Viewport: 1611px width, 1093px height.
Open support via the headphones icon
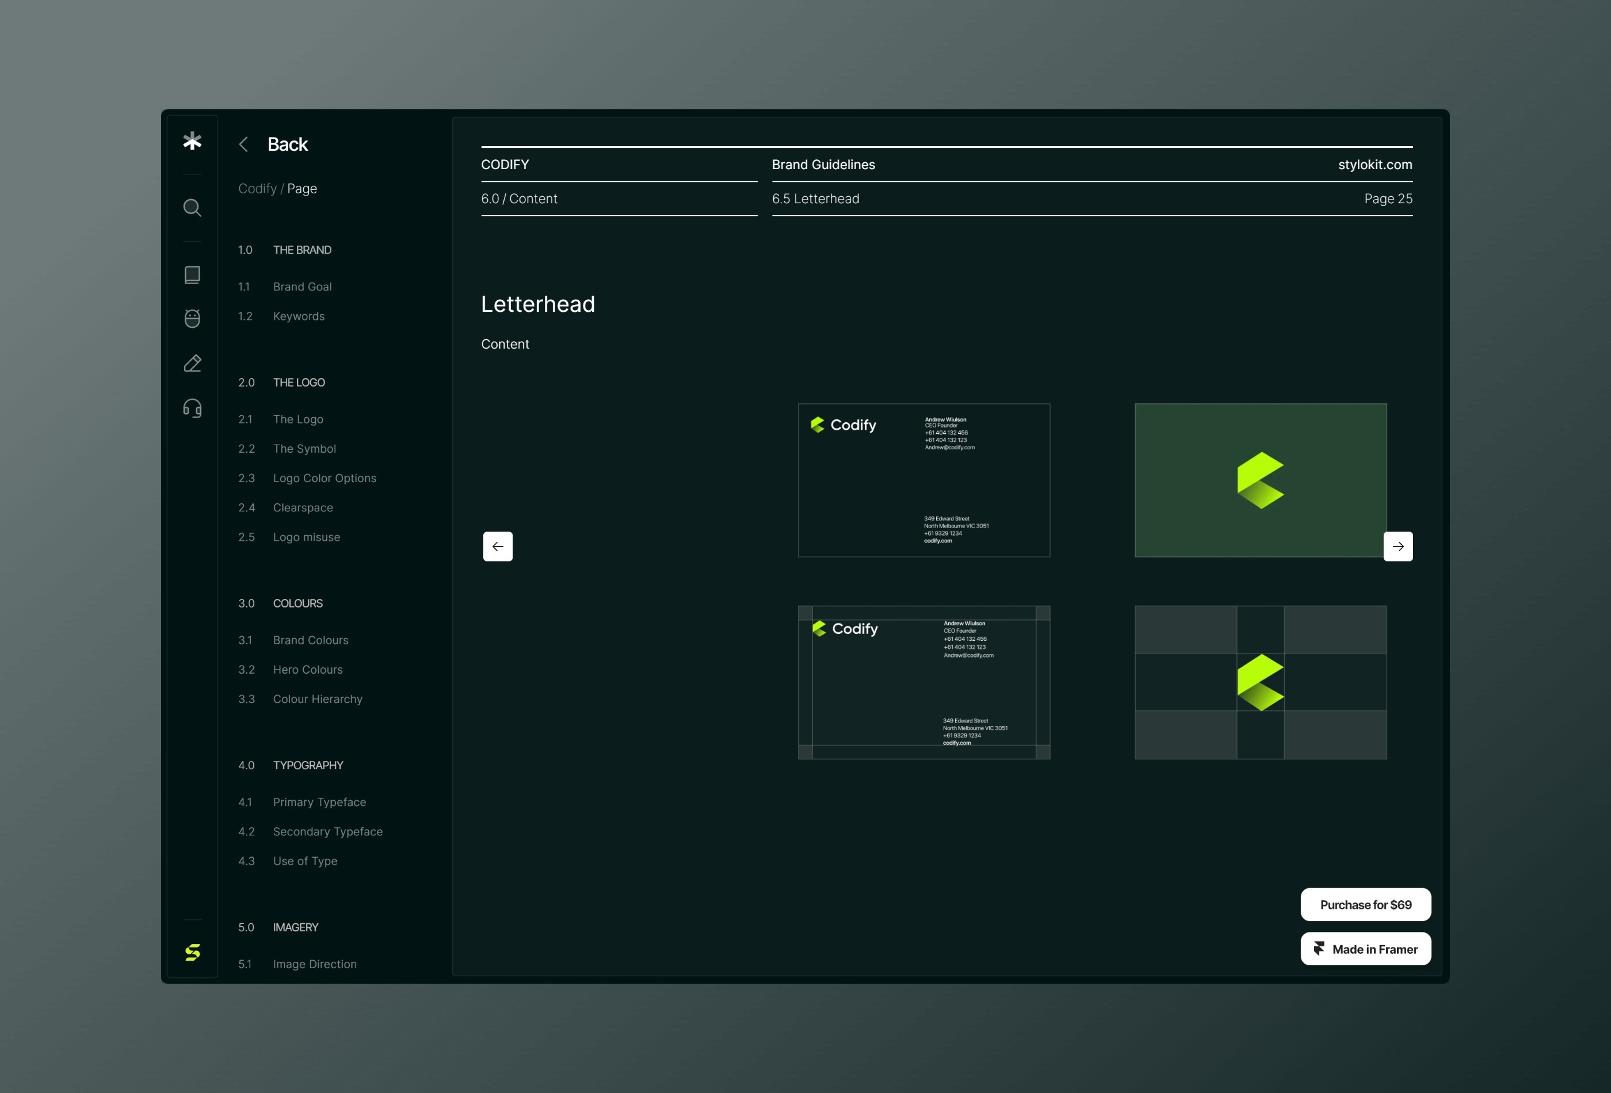tap(192, 407)
